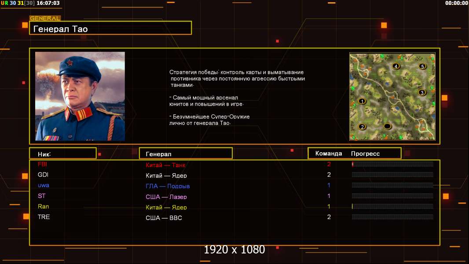Click the Команда column header

point(328,154)
